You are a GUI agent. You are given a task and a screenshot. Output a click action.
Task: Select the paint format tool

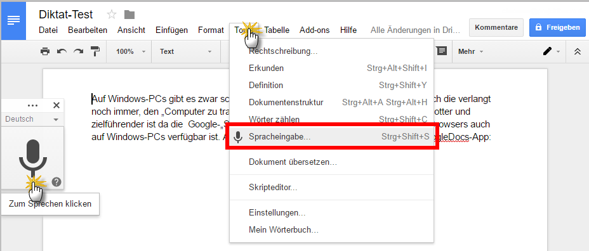pos(95,51)
